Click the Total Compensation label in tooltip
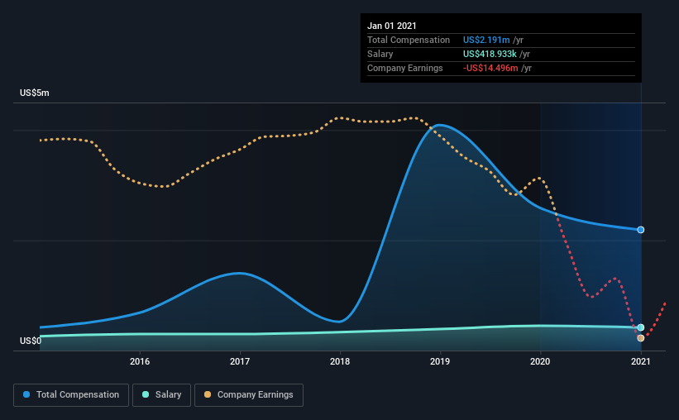Viewport: 679px width, 420px height. pyautogui.click(x=409, y=40)
